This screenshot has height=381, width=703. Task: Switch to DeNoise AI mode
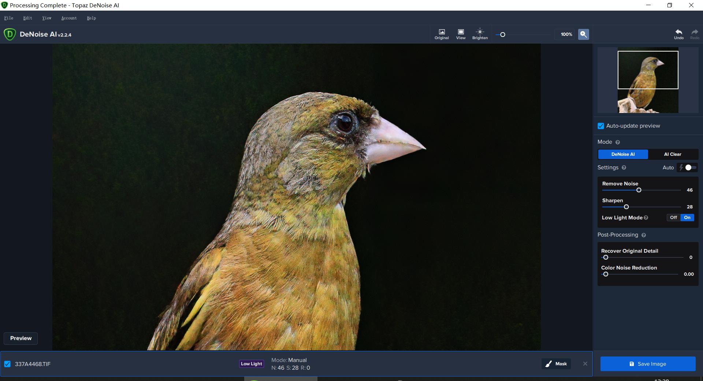tap(623, 154)
